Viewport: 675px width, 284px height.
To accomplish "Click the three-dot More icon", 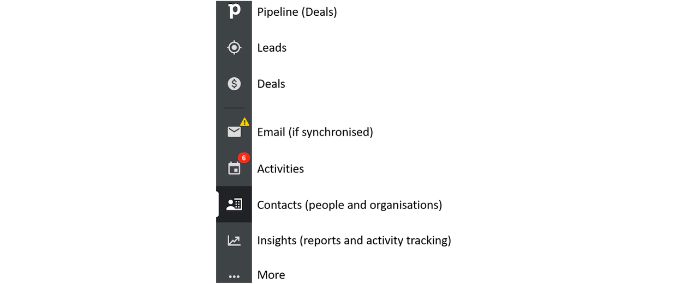I will [x=234, y=276].
